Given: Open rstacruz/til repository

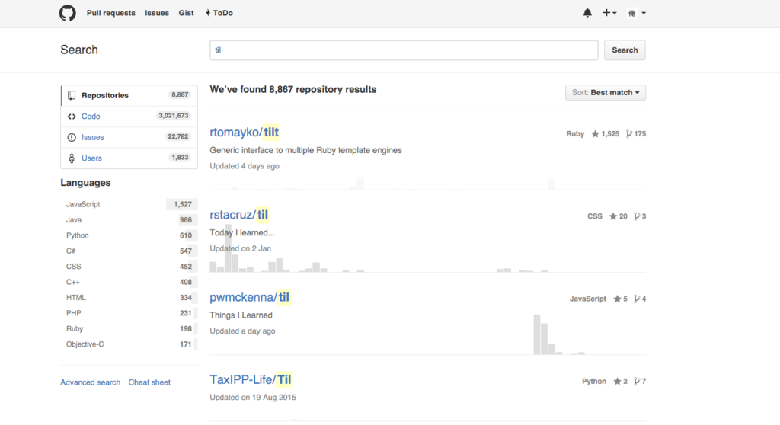Looking at the screenshot, I should (x=238, y=215).
